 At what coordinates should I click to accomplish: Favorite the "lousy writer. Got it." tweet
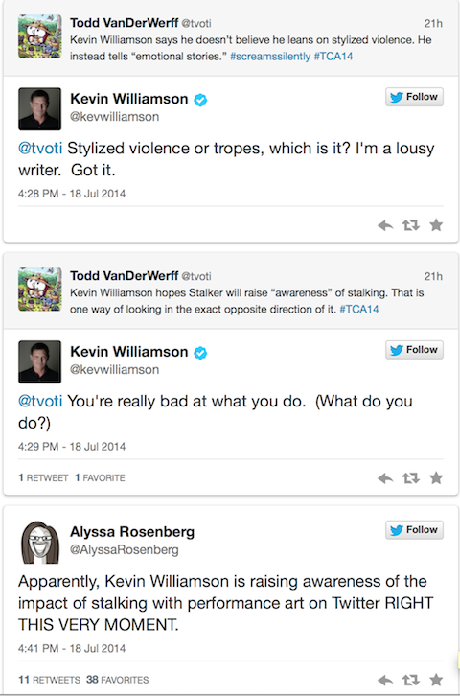coord(436,225)
